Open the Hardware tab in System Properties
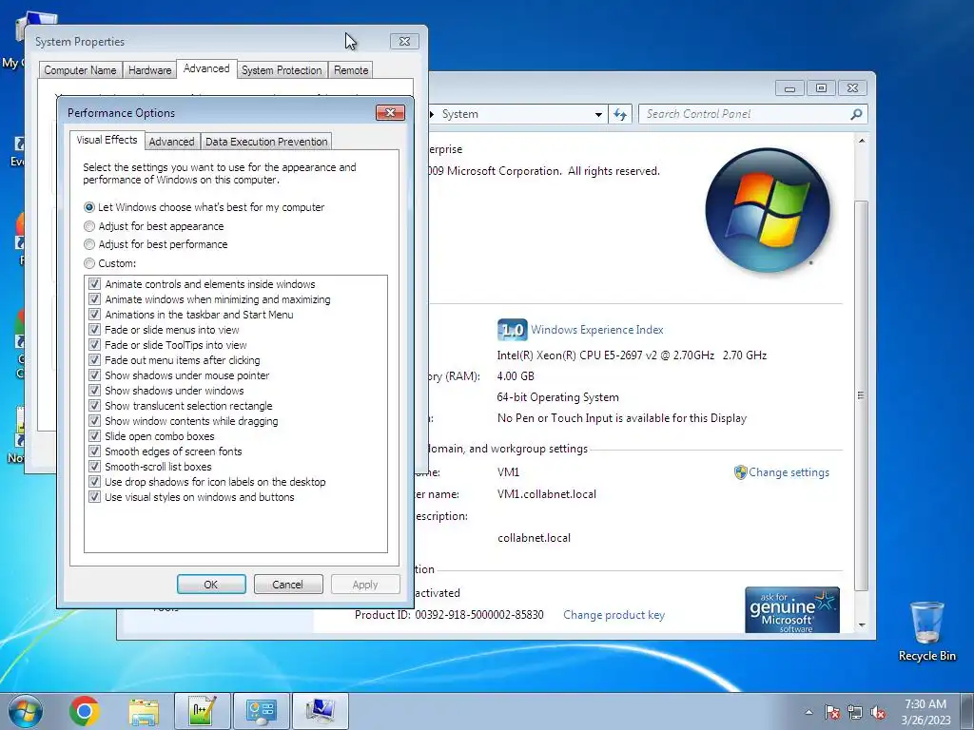This screenshot has width=974, height=730. pos(149,70)
